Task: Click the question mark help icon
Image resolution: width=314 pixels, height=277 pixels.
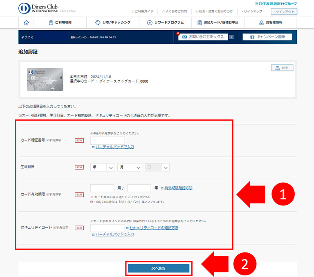Action: pyautogui.click(x=231, y=37)
